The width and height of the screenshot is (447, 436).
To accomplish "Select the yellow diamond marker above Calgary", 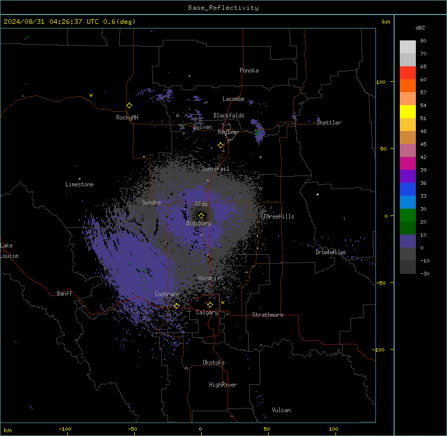I will [x=210, y=305].
